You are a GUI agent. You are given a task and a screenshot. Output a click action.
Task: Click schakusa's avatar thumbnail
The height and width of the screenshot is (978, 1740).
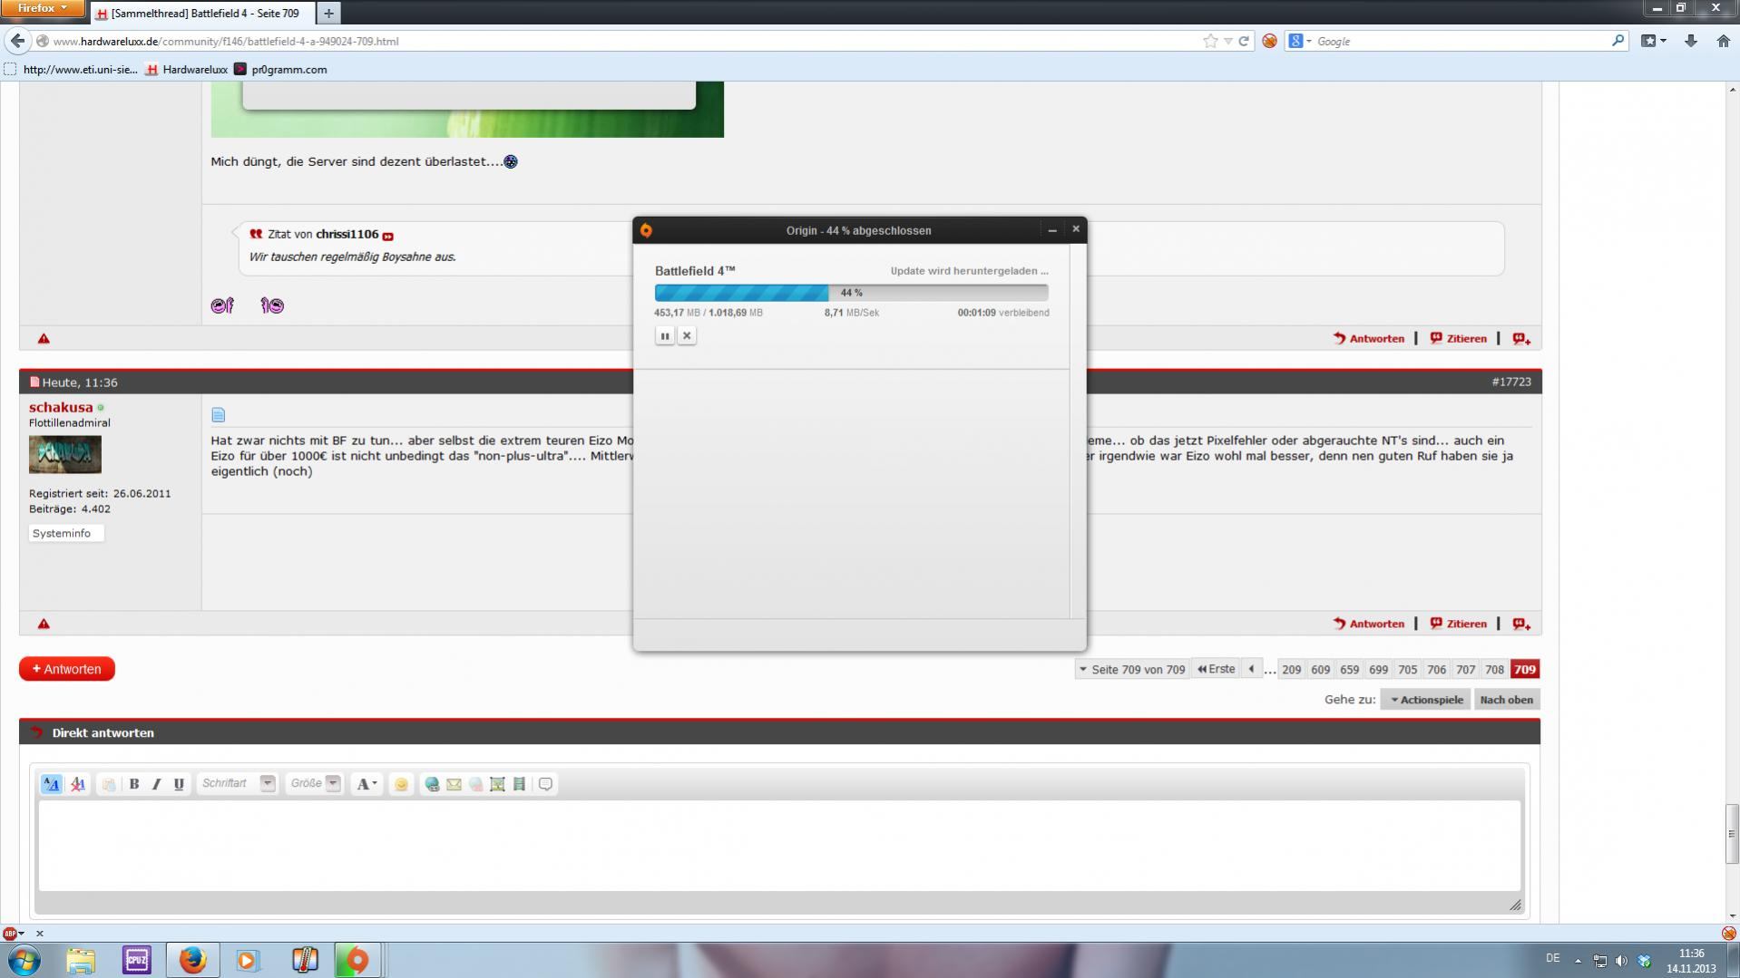point(65,455)
